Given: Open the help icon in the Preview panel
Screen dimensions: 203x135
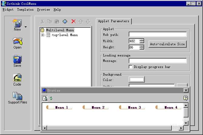Looking at the screenshot, I should click(185, 98).
